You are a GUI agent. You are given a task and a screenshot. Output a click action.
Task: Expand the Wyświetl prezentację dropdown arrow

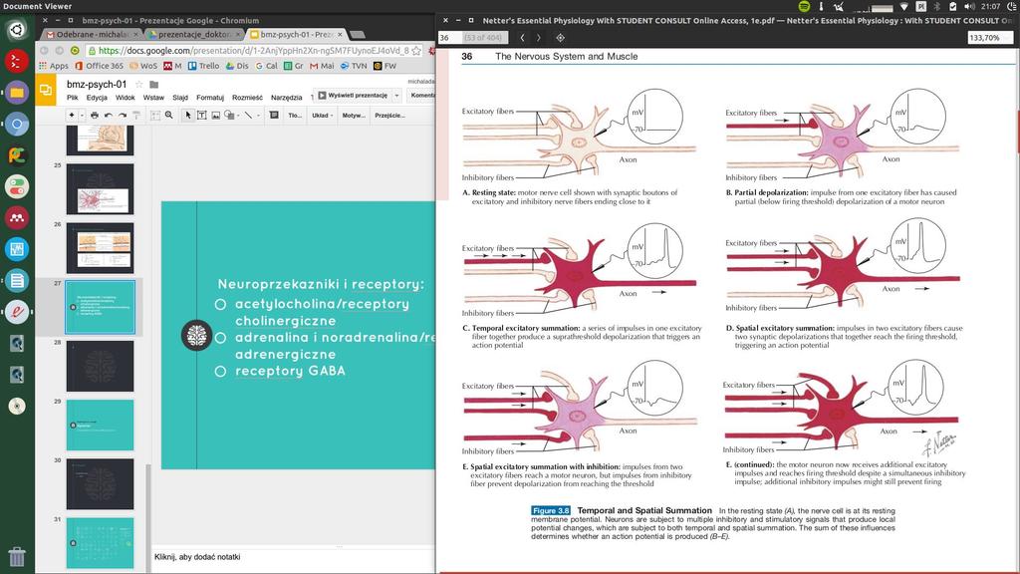396,96
